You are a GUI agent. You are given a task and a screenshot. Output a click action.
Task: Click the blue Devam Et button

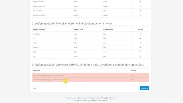[x=144, y=88]
